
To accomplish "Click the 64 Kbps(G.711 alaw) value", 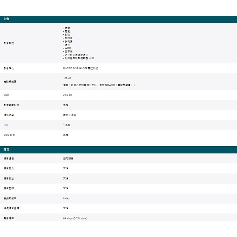I will pos(75,218).
